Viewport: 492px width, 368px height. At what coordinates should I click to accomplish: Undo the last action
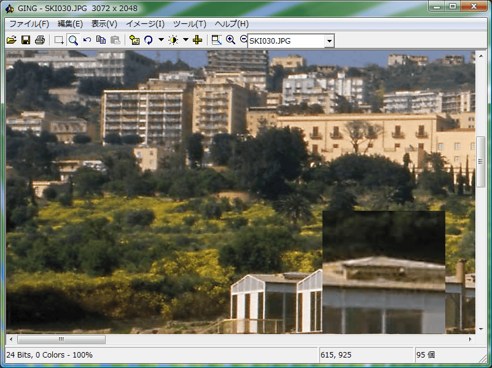(87, 41)
